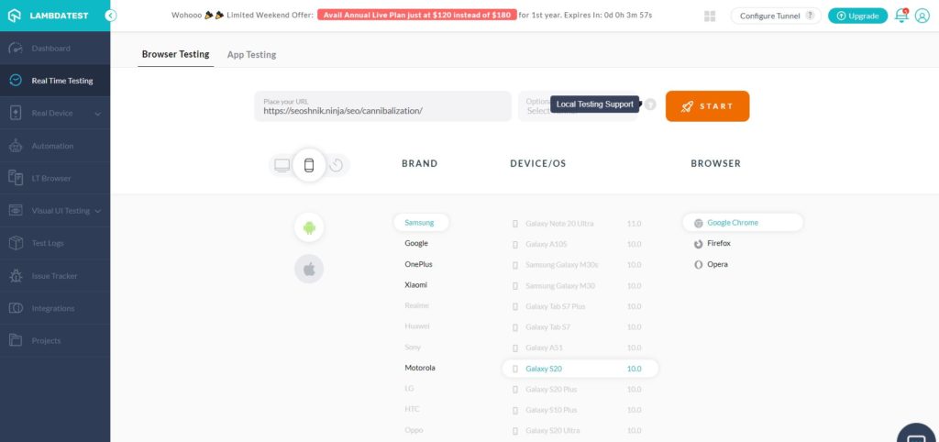The width and height of the screenshot is (939, 442).
Task: Pick Galaxy Tab S7 device
Action: (580, 327)
